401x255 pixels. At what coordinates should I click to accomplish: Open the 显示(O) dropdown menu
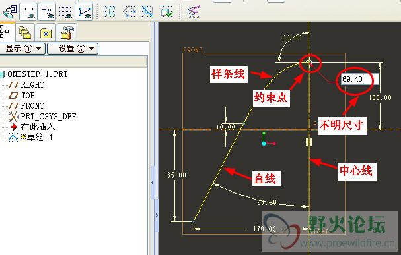point(22,49)
